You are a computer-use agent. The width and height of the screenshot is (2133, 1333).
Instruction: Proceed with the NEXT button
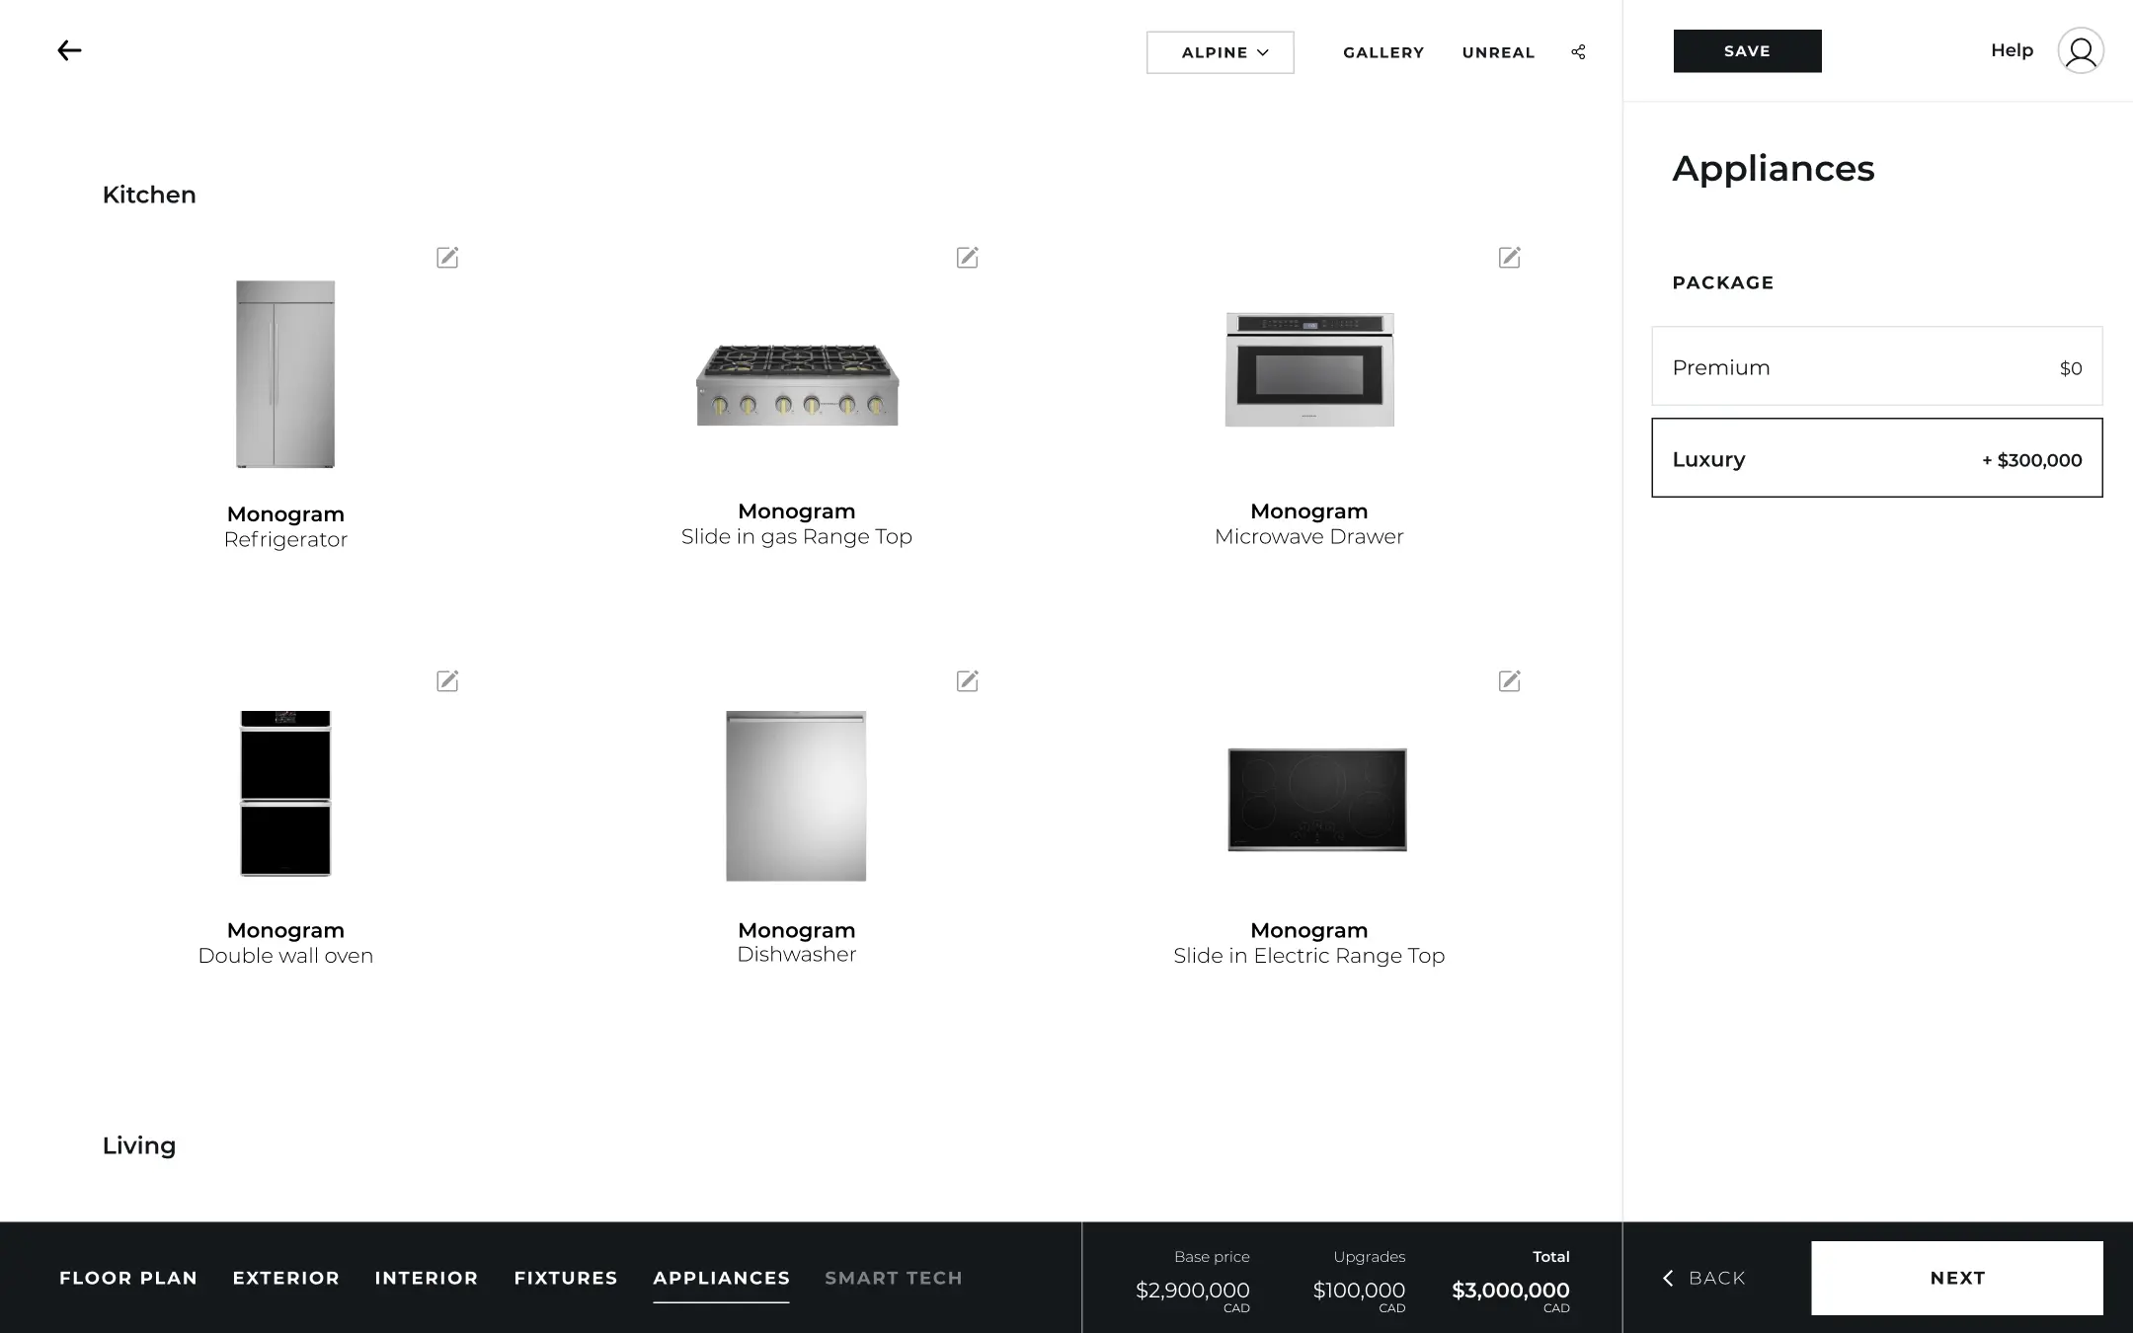(1956, 1277)
